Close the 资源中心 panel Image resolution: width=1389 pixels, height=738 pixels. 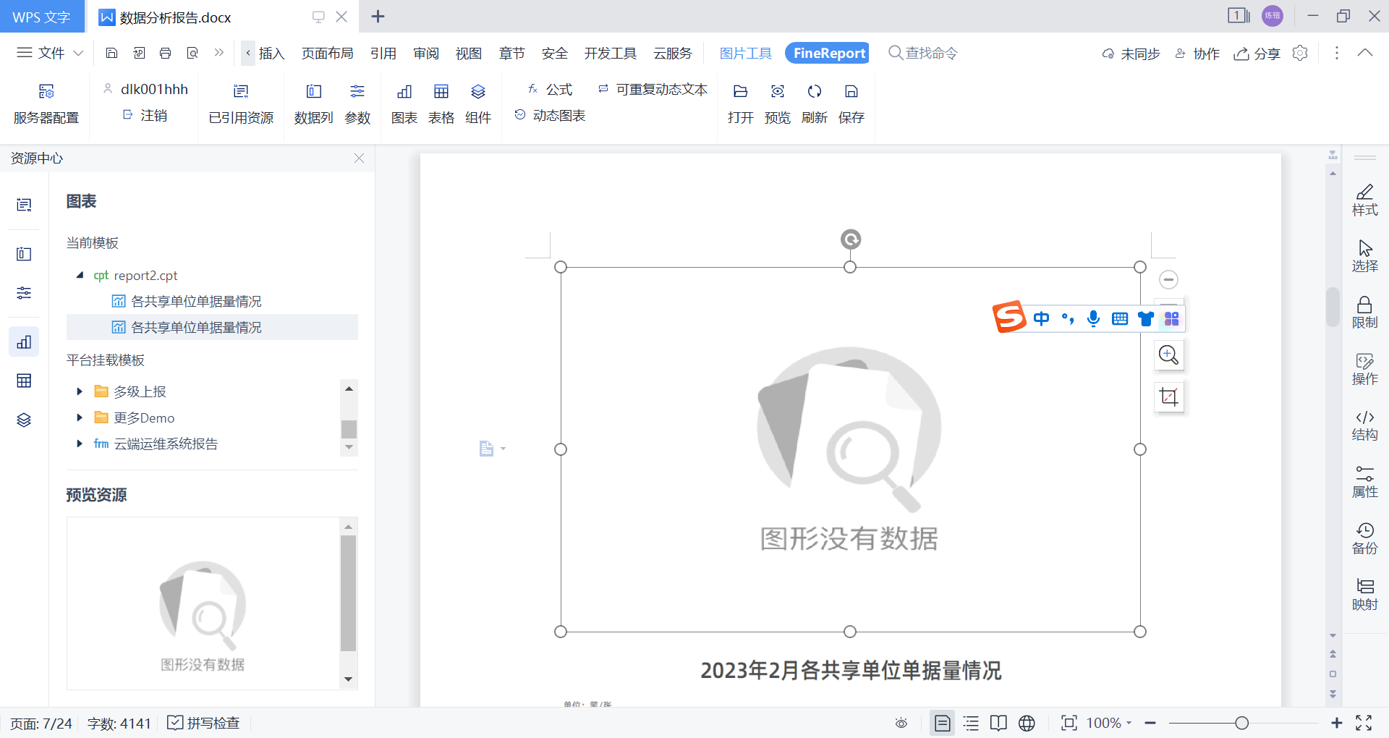(359, 158)
